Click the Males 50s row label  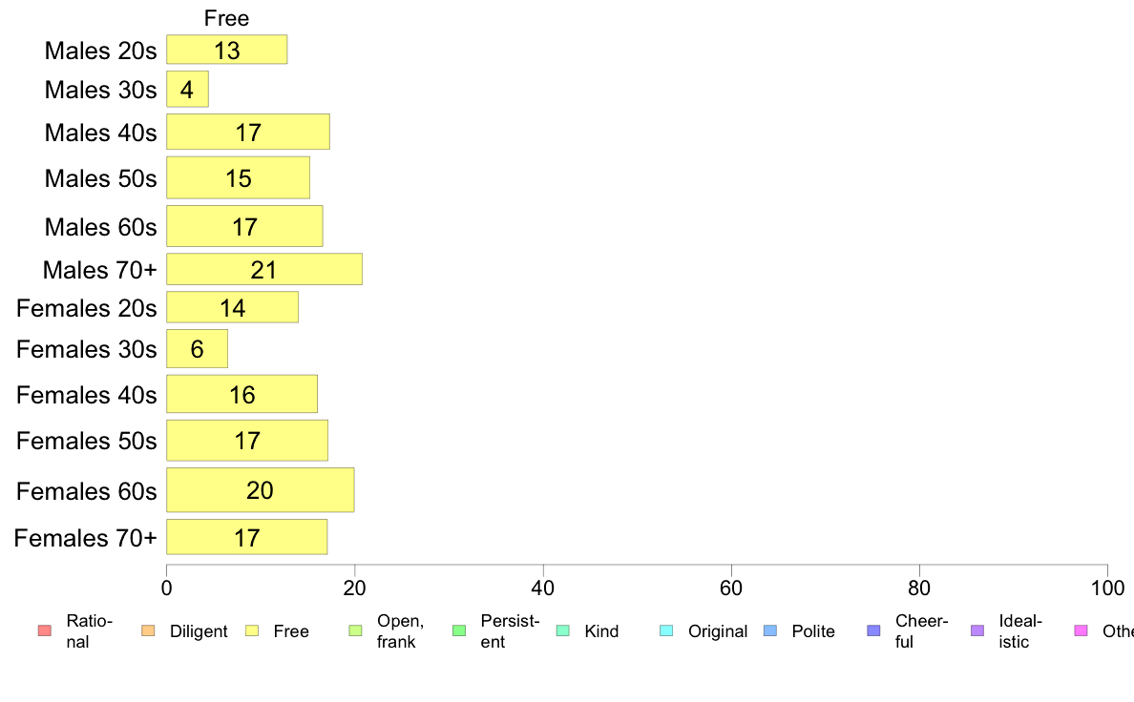coord(100,177)
